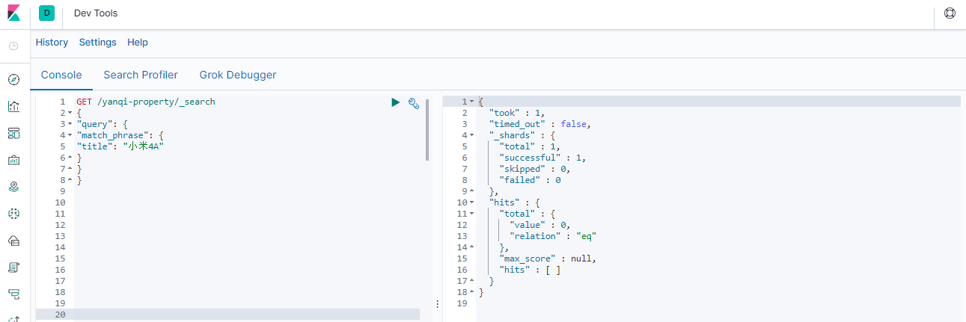Click the "max_score" : null line

pos(548,258)
